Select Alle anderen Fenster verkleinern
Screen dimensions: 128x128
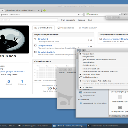point(103,60)
